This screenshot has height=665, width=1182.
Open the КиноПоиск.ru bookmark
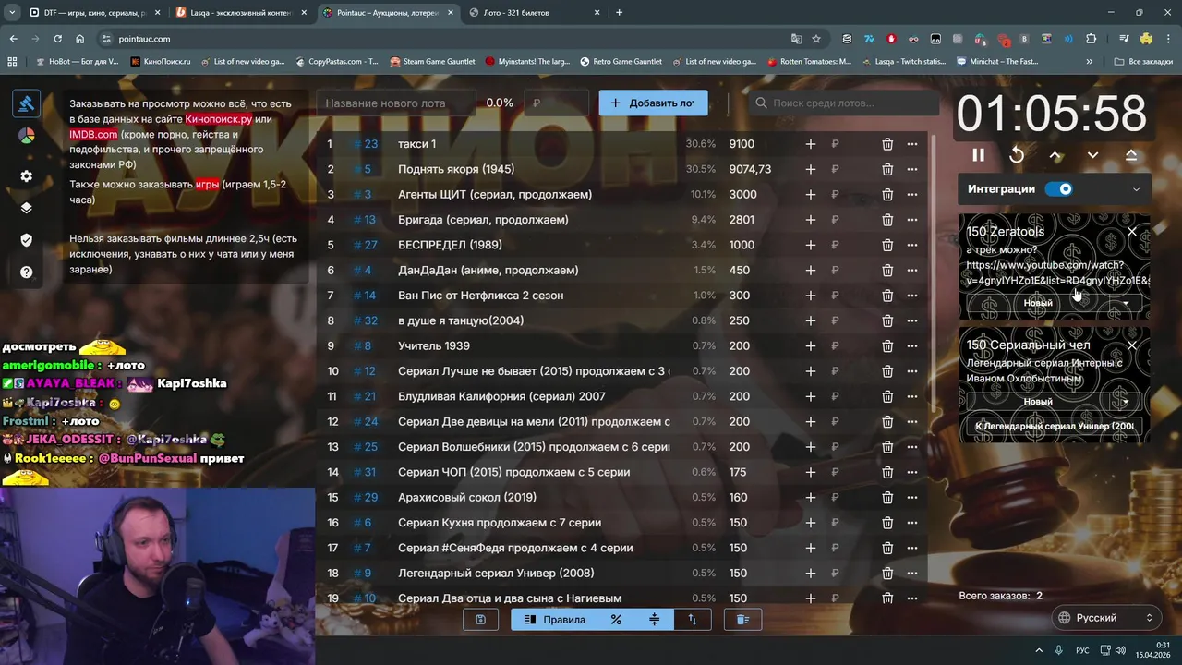click(161, 62)
